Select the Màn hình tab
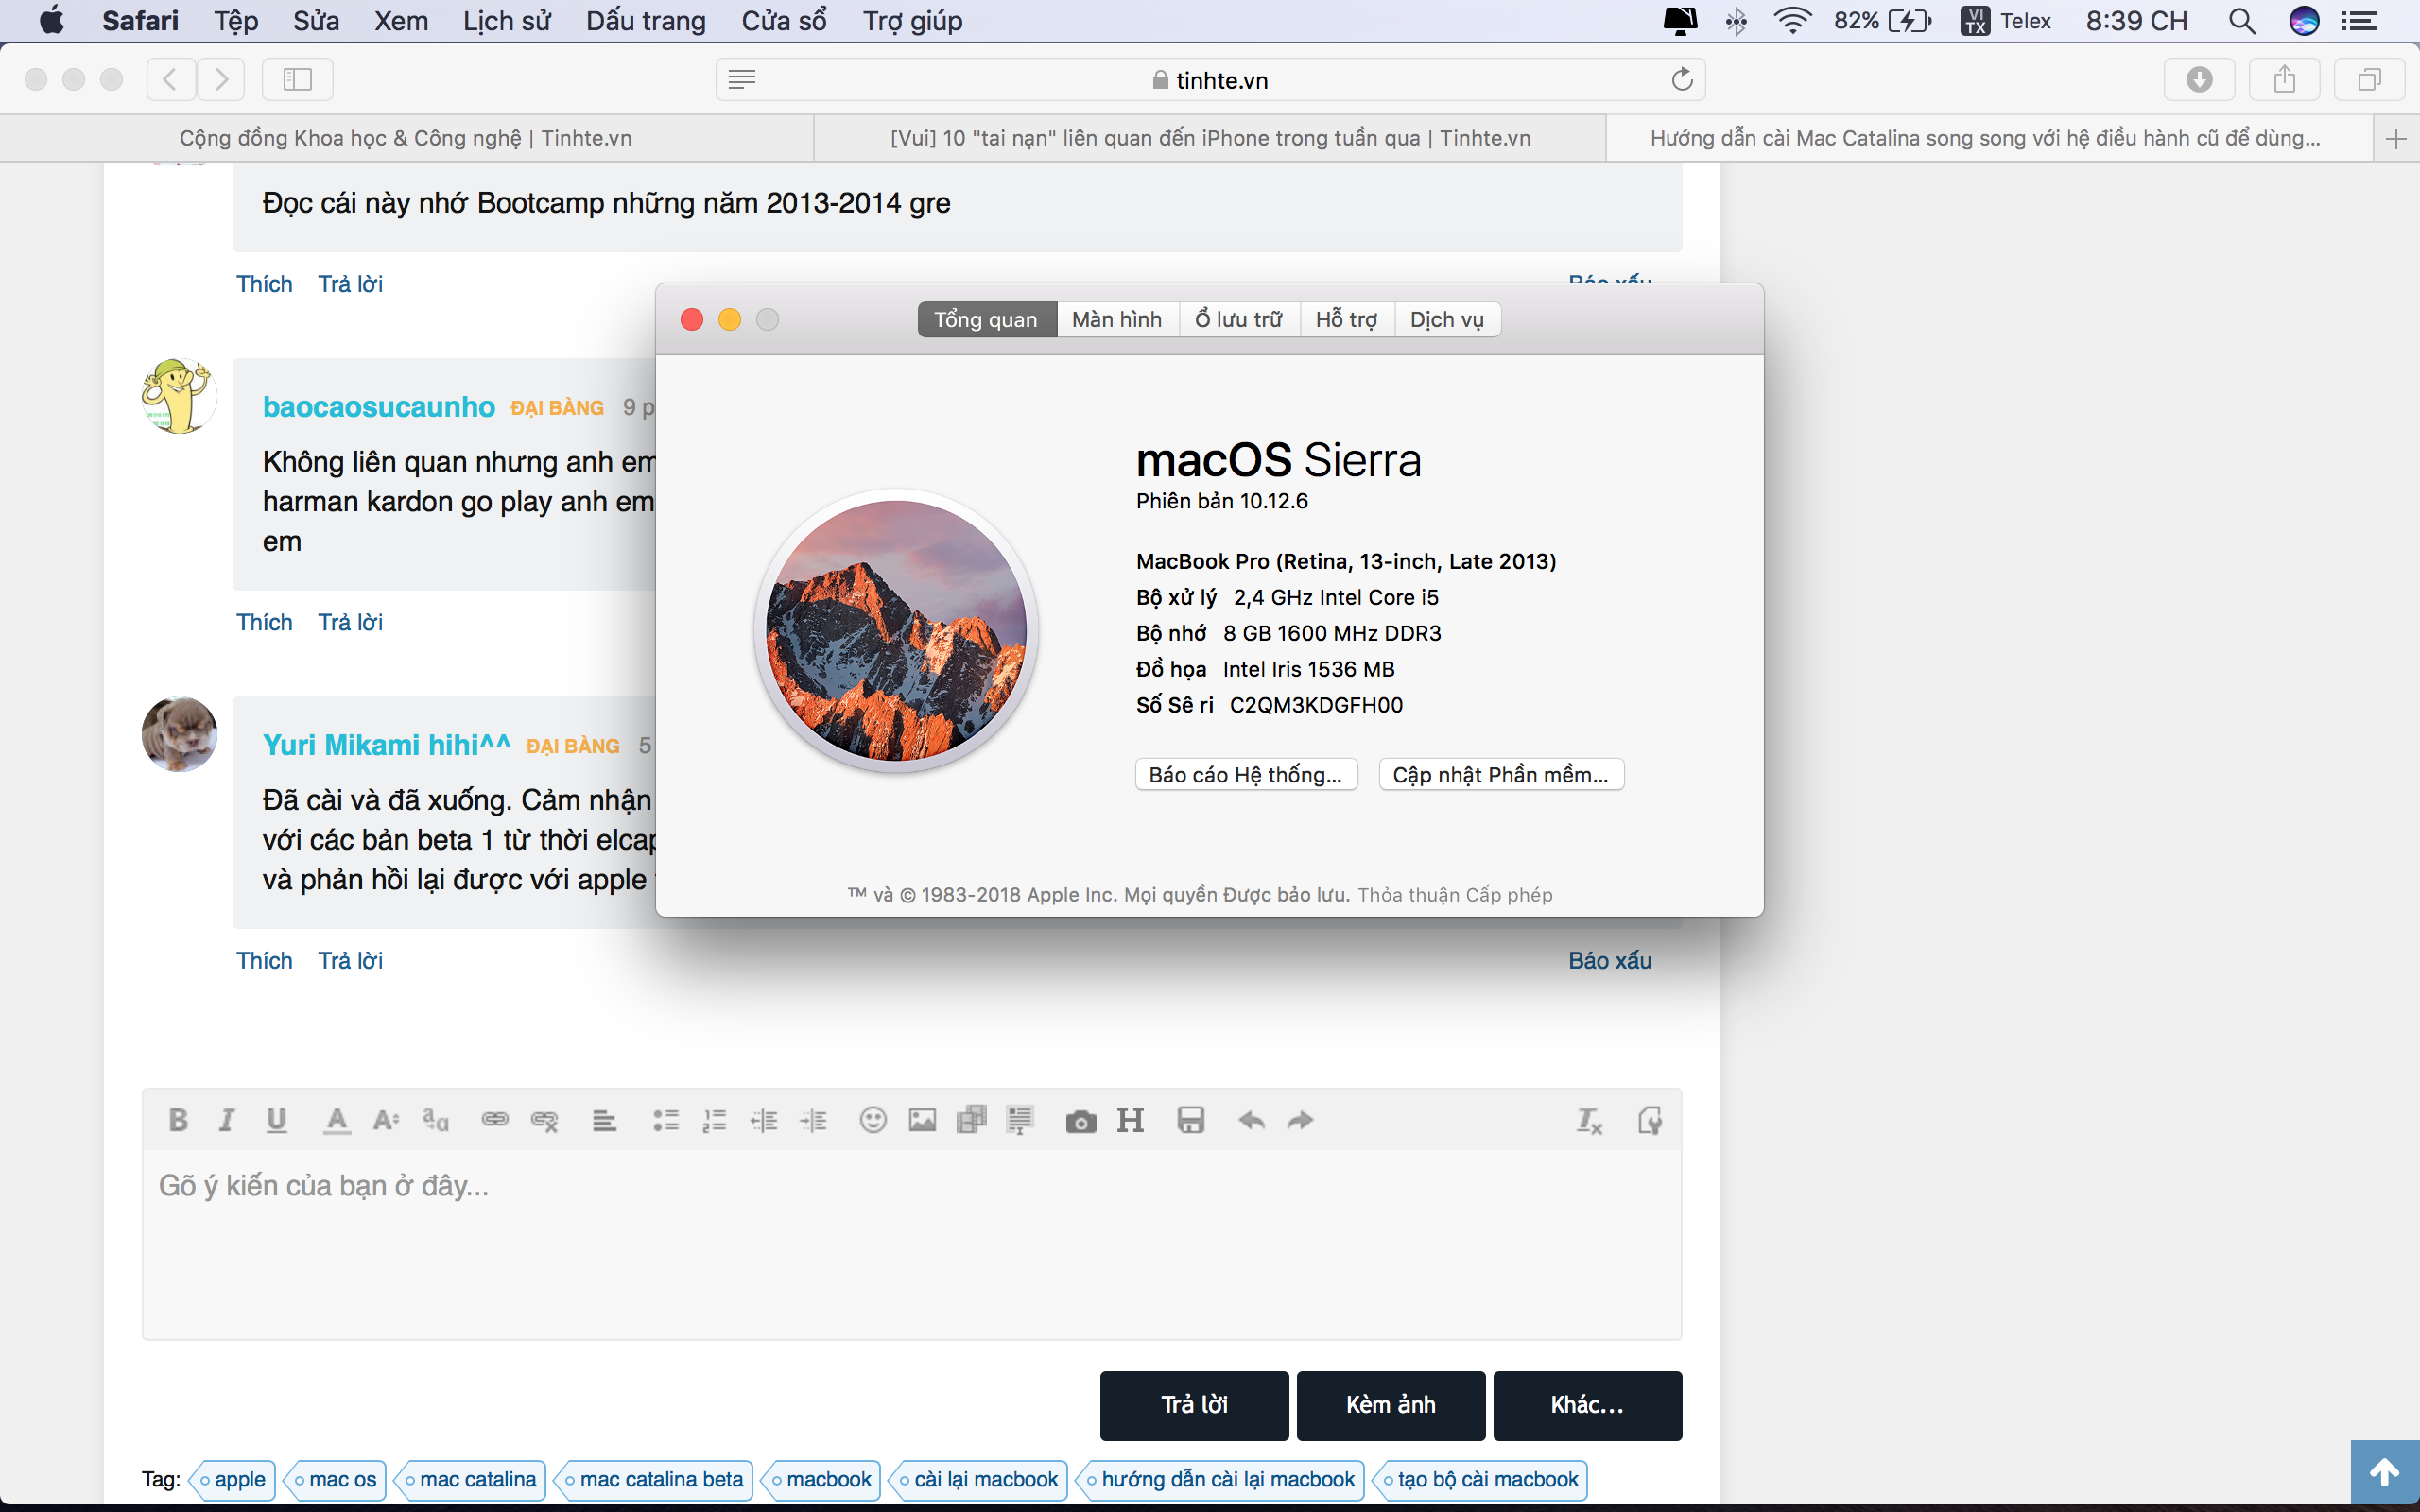Viewport: 2420px width, 1512px height. [x=1117, y=319]
